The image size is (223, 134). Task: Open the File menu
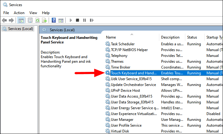[6, 13]
